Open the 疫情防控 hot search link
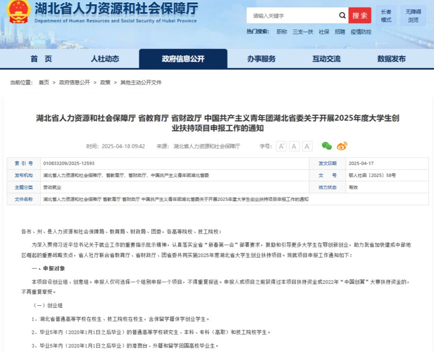The image size is (434, 351). coord(361,32)
